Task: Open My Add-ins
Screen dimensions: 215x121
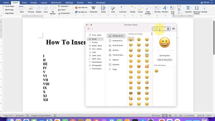Action: pyautogui.click(x=82, y=12)
